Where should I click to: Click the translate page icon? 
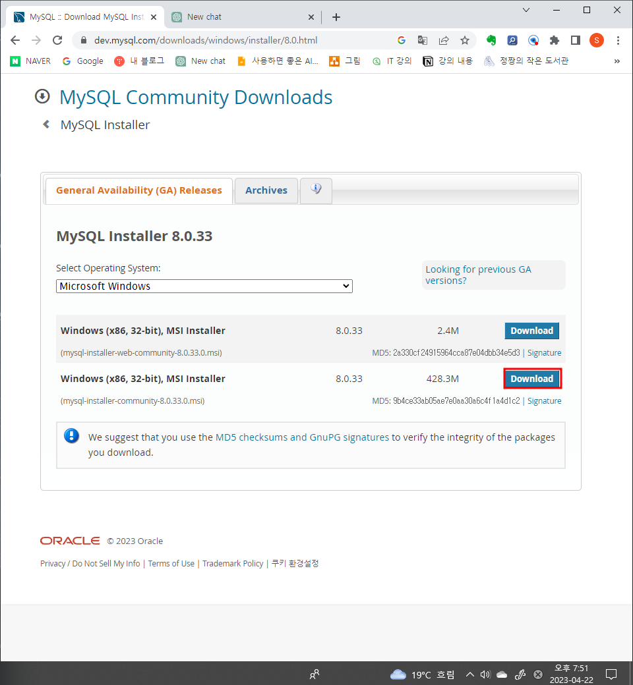pos(422,40)
